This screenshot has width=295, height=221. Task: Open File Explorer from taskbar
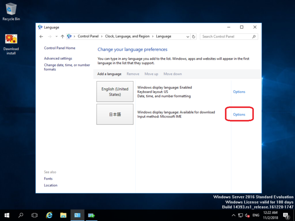(x=63, y=215)
